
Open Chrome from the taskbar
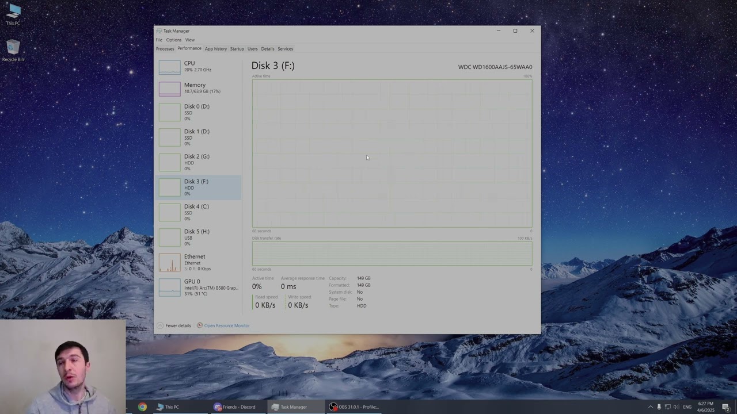tap(142, 407)
